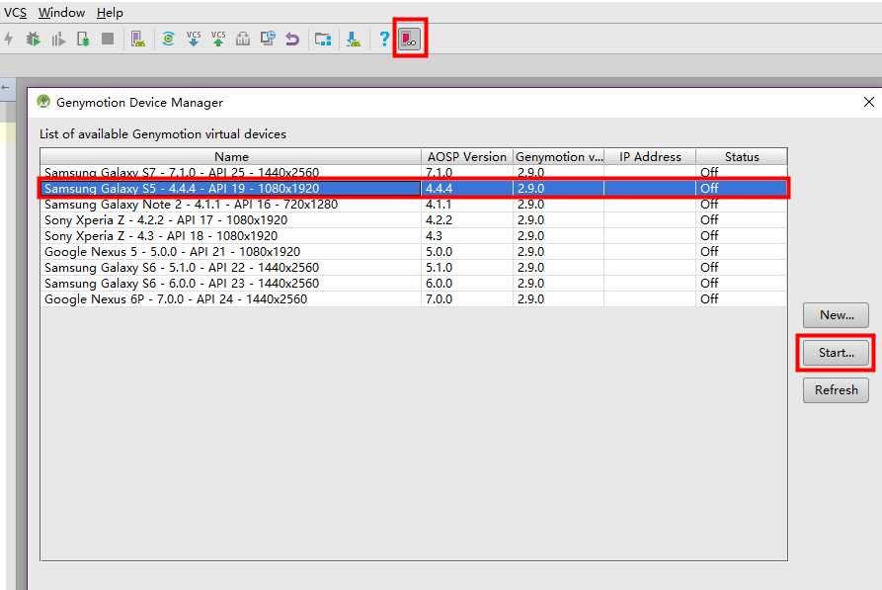Select Google Nexus 6P 7.0.0 device row
The image size is (882, 590).
pyautogui.click(x=231, y=298)
